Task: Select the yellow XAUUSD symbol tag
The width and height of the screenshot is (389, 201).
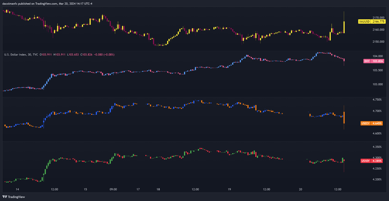Action: tap(364, 21)
